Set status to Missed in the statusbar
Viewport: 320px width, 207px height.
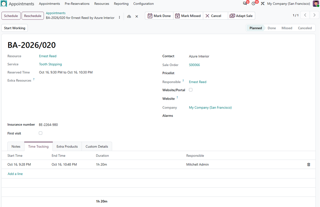click(x=287, y=28)
